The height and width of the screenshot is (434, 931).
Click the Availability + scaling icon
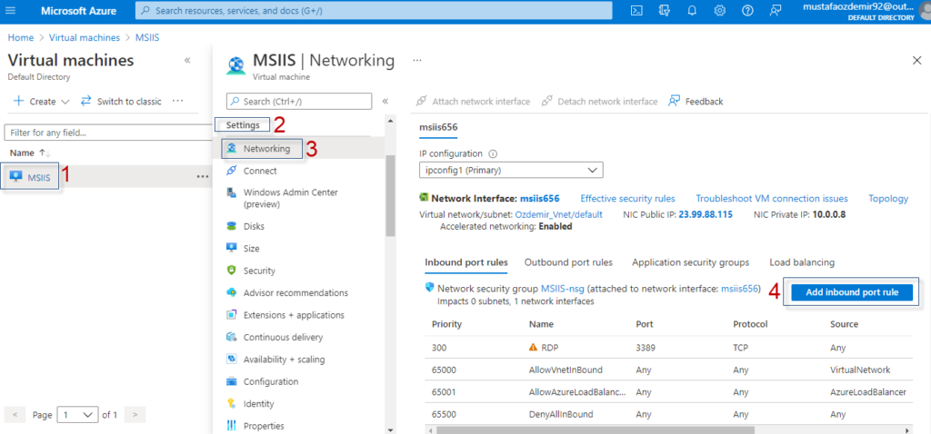(232, 360)
